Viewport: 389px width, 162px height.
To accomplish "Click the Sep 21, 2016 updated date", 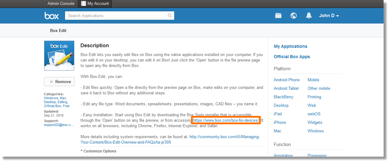I will pos(54,115).
